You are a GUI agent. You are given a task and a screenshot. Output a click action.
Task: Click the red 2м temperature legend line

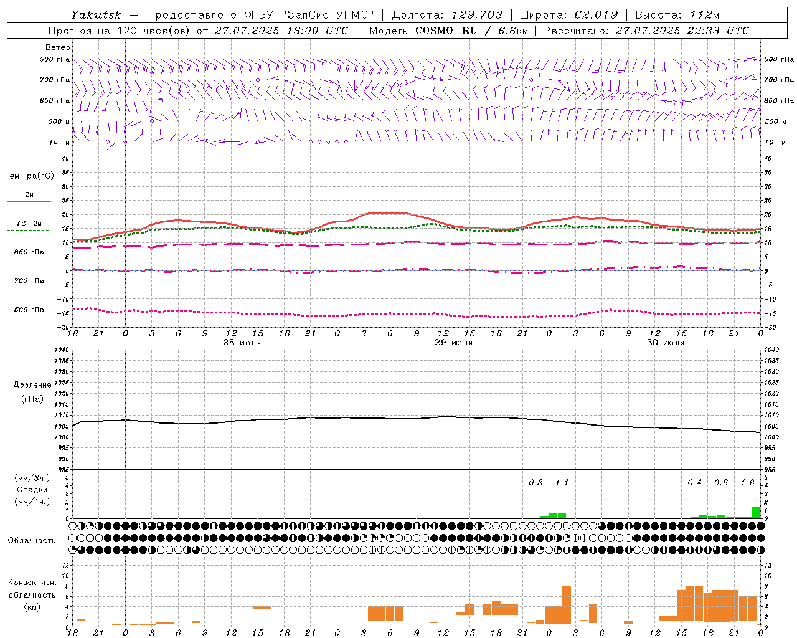(29, 201)
